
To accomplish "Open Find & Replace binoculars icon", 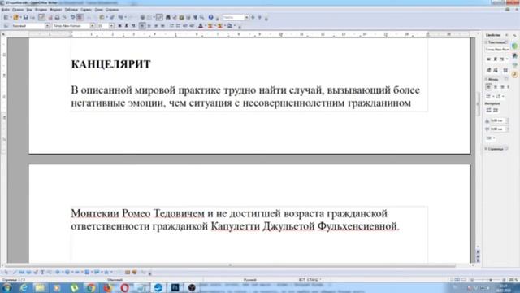I will (x=168, y=17).
